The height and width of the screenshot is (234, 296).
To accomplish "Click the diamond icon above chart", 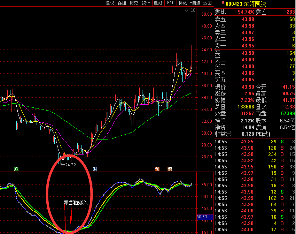I will click(x=187, y=10).
